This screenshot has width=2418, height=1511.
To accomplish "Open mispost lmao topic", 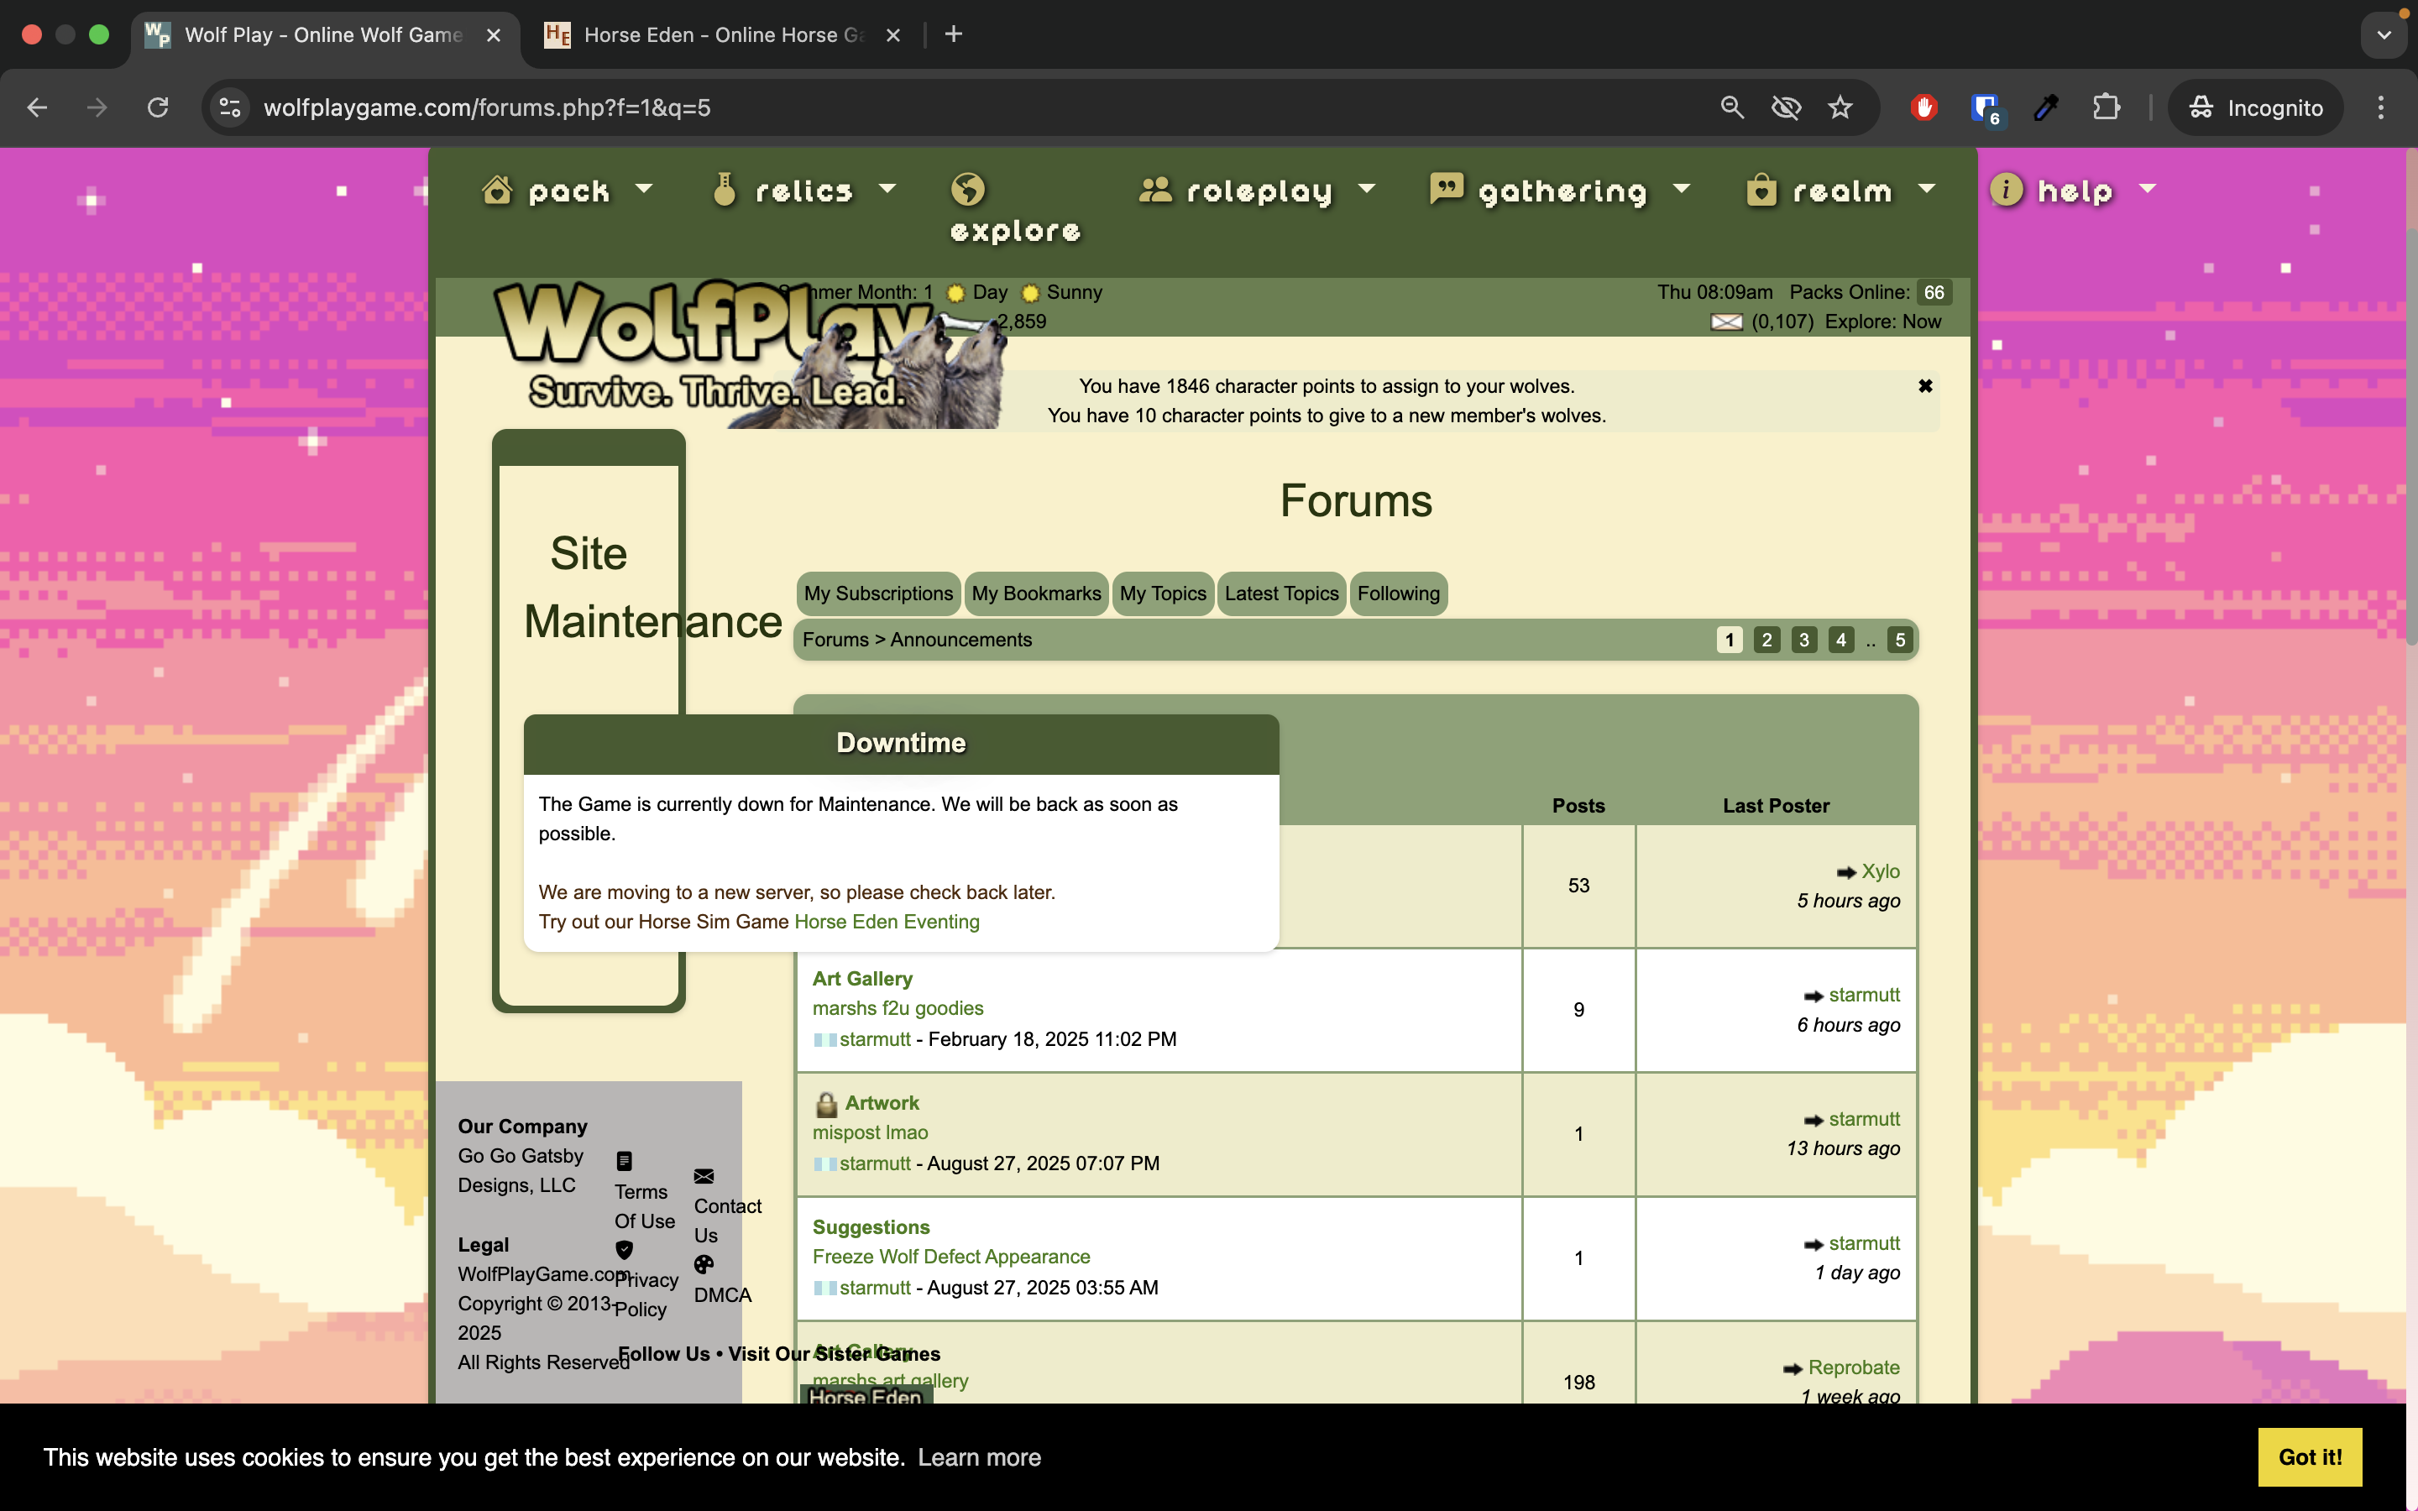I will tap(869, 1132).
